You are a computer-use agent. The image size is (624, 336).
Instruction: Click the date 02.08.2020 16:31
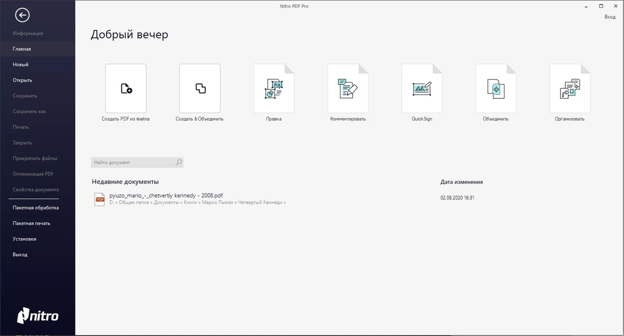(457, 198)
